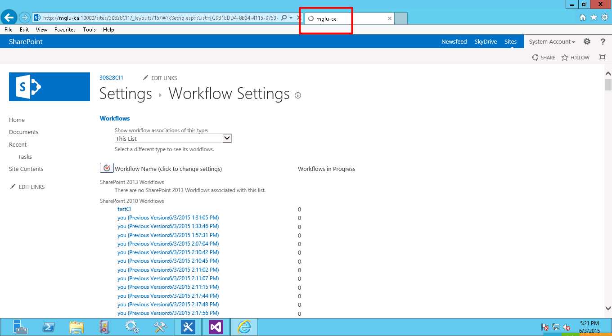Click scrollbar up arrow
This screenshot has height=336, width=612.
pyautogui.click(x=608, y=73)
